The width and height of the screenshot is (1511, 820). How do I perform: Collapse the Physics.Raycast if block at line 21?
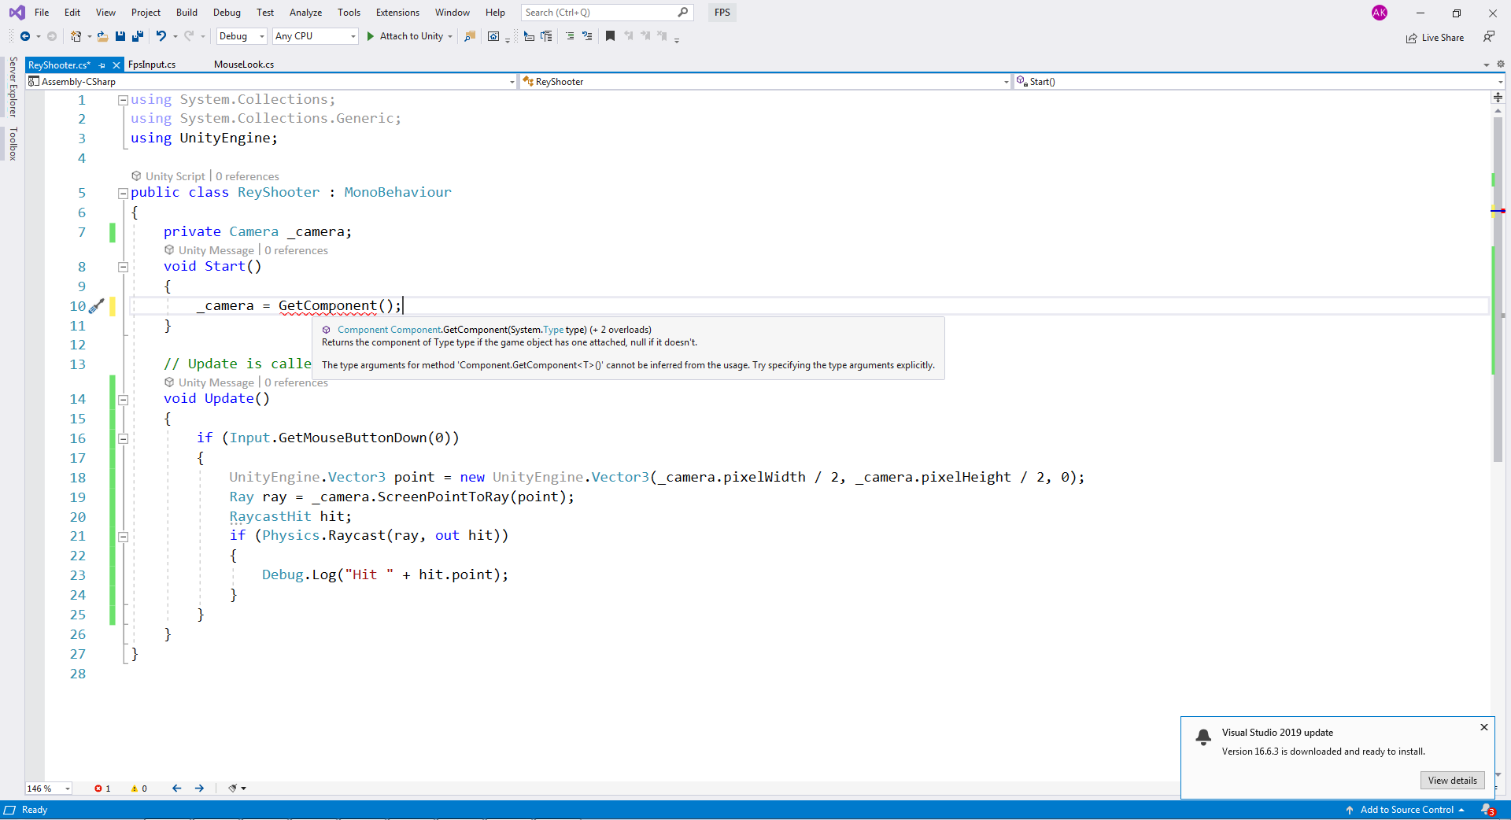coord(123,537)
